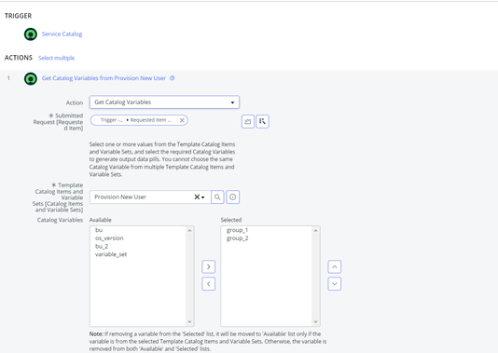498x353 pixels.
Task: Expand the Provision New User dropdown arrow
Action: point(203,197)
